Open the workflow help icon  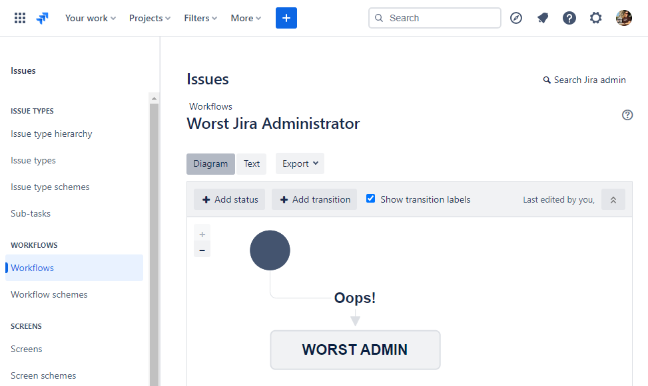click(627, 115)
